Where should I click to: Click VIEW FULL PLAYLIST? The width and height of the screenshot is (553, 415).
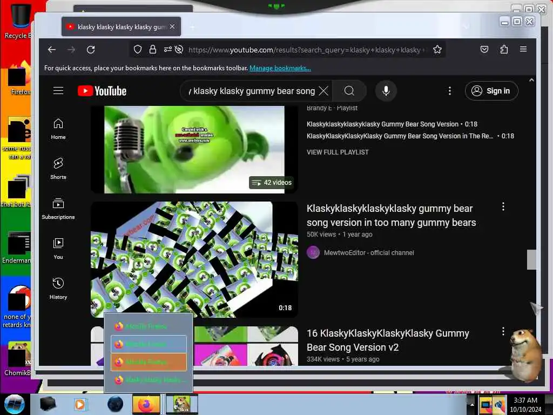[338, 152]
